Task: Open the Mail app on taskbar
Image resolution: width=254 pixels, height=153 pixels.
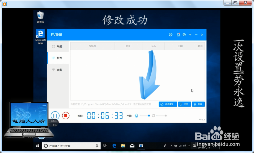Action: tap(132, 146)
